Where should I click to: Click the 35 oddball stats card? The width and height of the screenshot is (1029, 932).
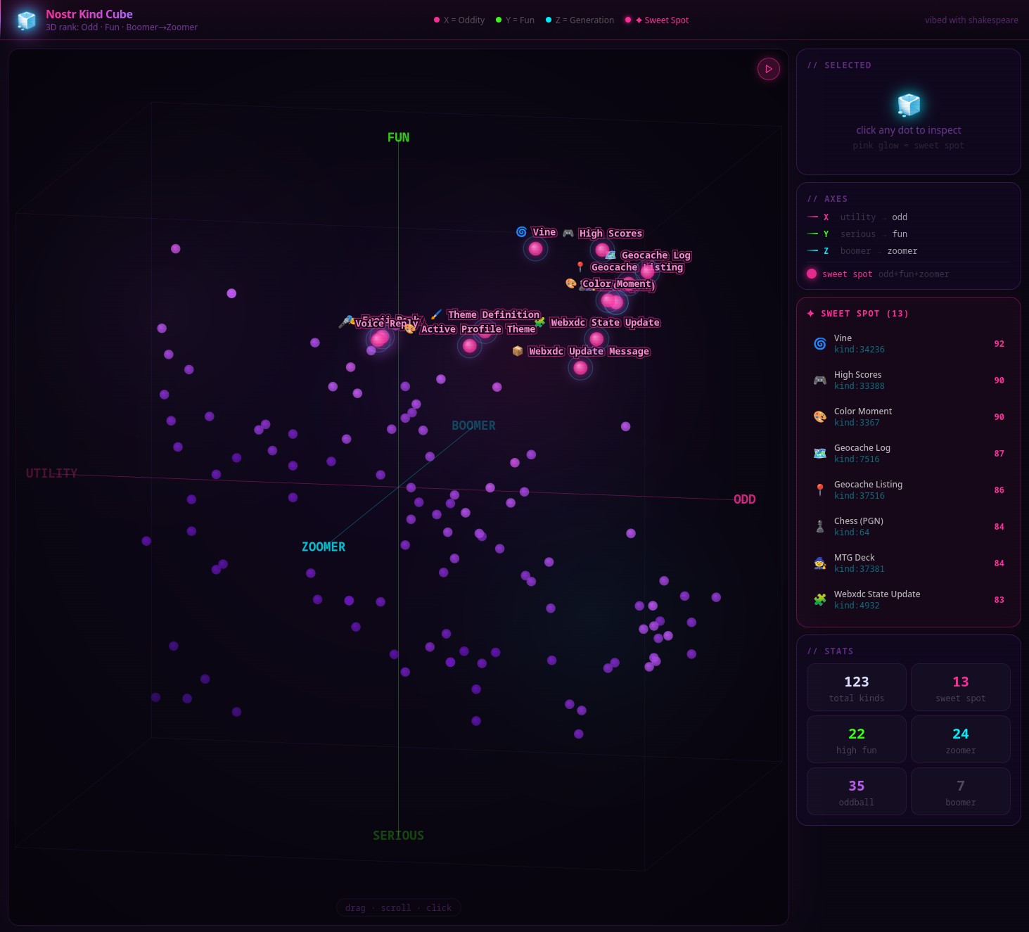pos(856,791)
